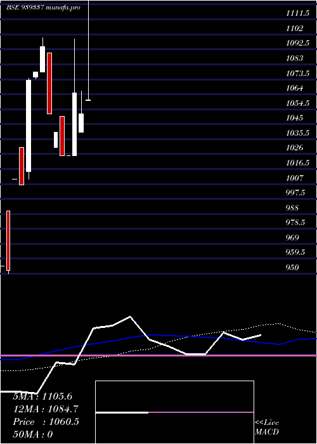This screenshot has width=317, height=444.
Task: Select the 950 axis label
Action: point(292,267)
